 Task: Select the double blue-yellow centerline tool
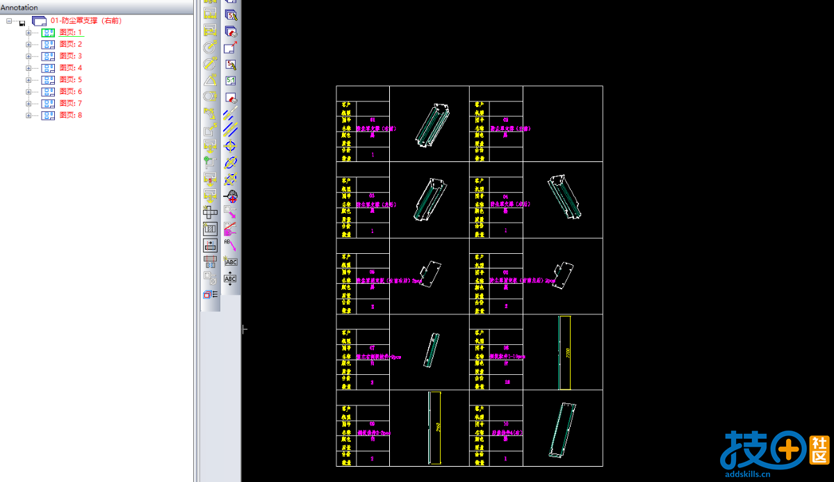(231, 130)
